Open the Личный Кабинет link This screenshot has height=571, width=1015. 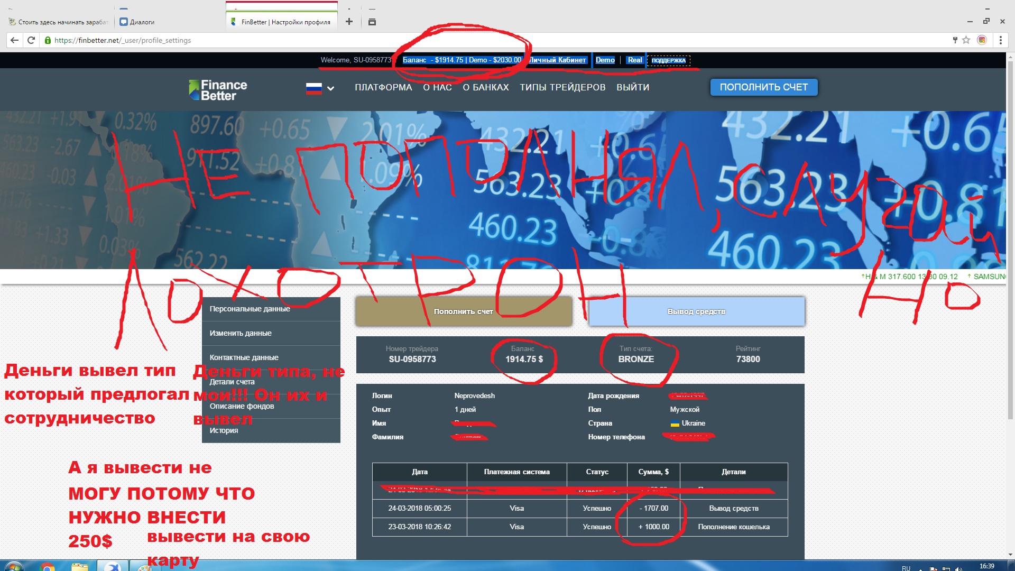pos(558,60)
